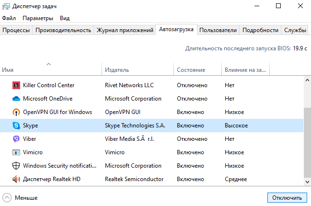311x206 pixels.
Task: Select the Vimicro startup icon
Action: (16, 152)
